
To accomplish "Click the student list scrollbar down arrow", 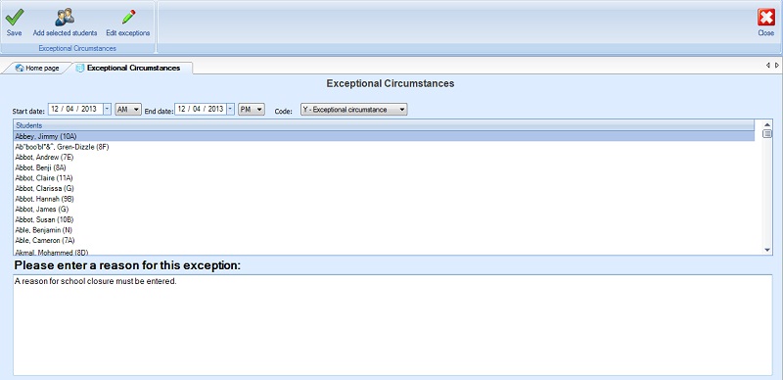I will click(767, 250).
